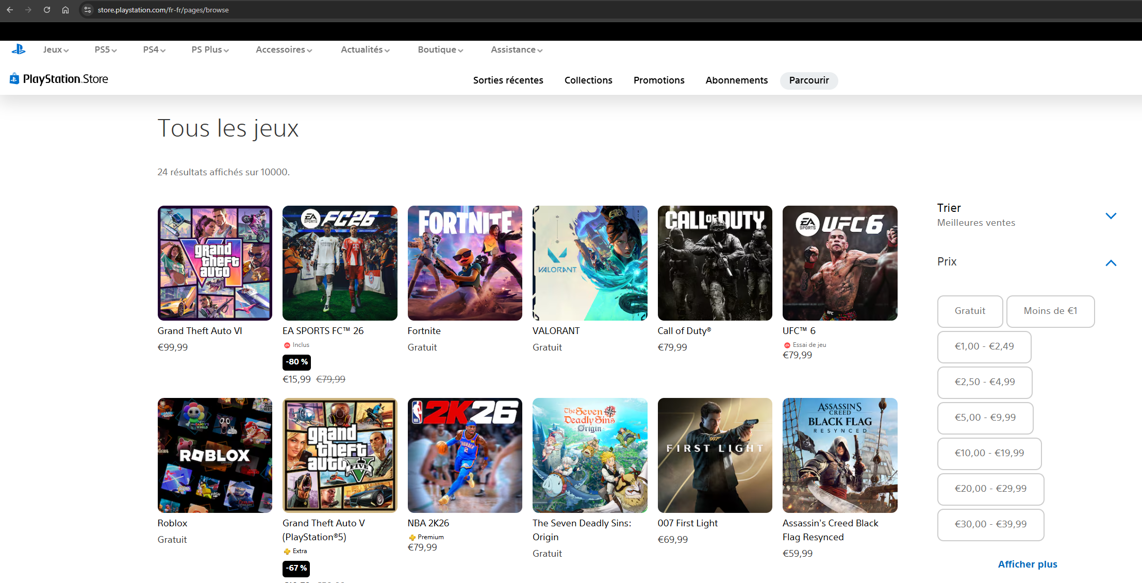1142x583 pixels.
Task: Click the PlayStation Store wordmark
Action: click(x=65, y=79)
